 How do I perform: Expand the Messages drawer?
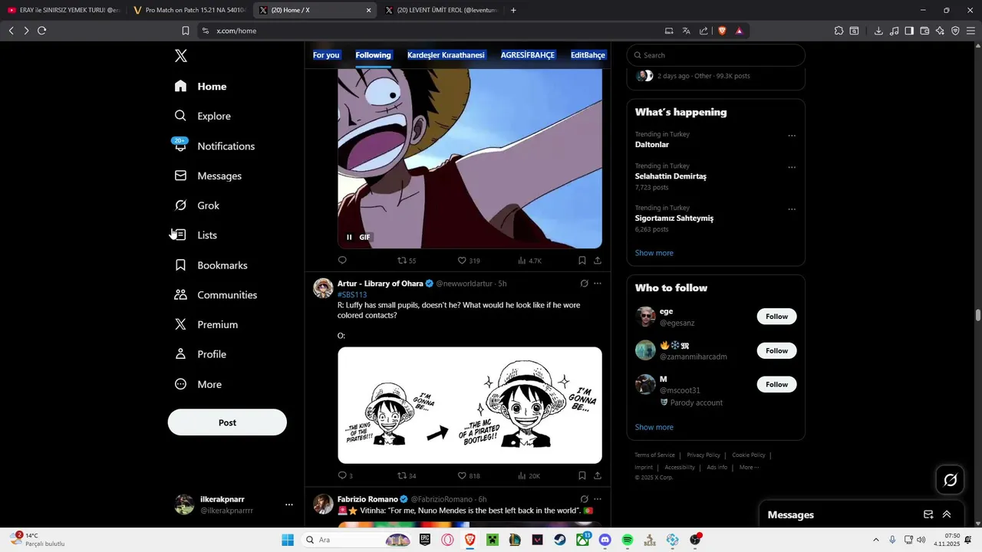point(947,514)
